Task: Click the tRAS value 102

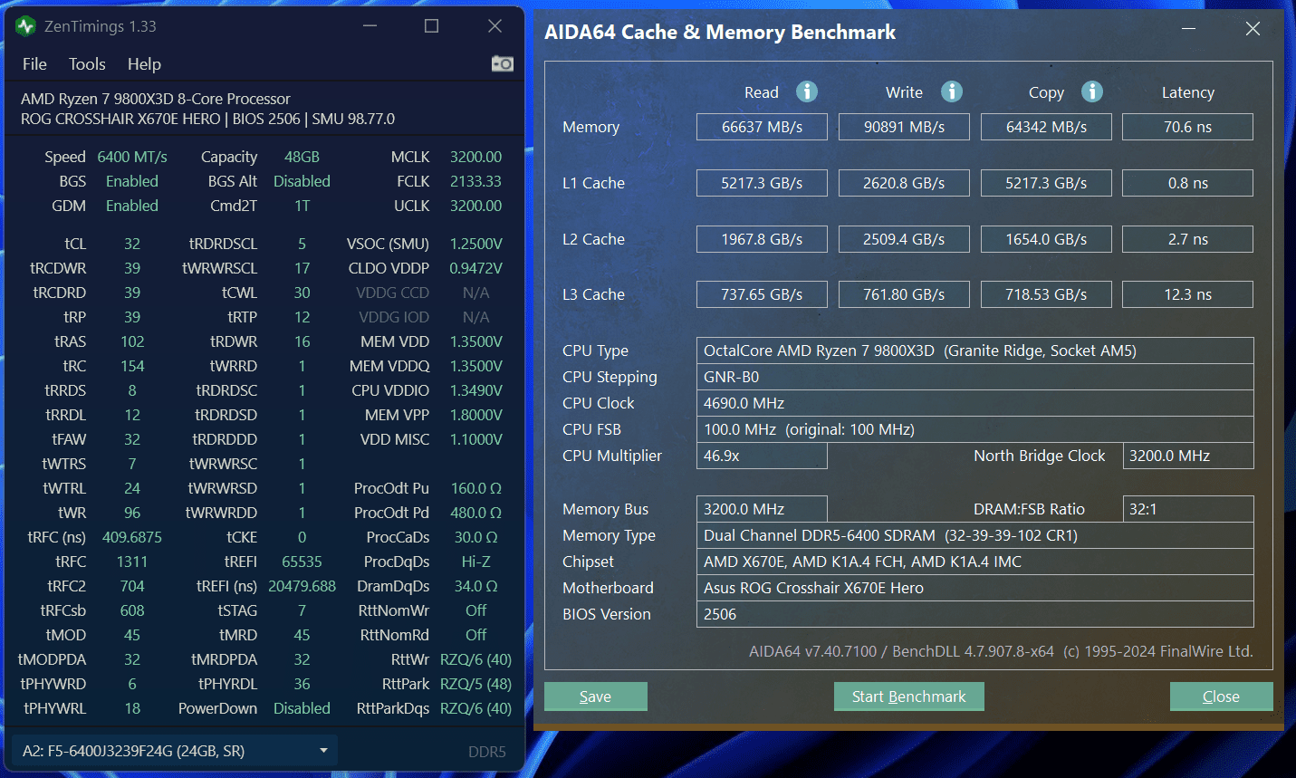Action: pyautogui.click(x=132, y=341)
